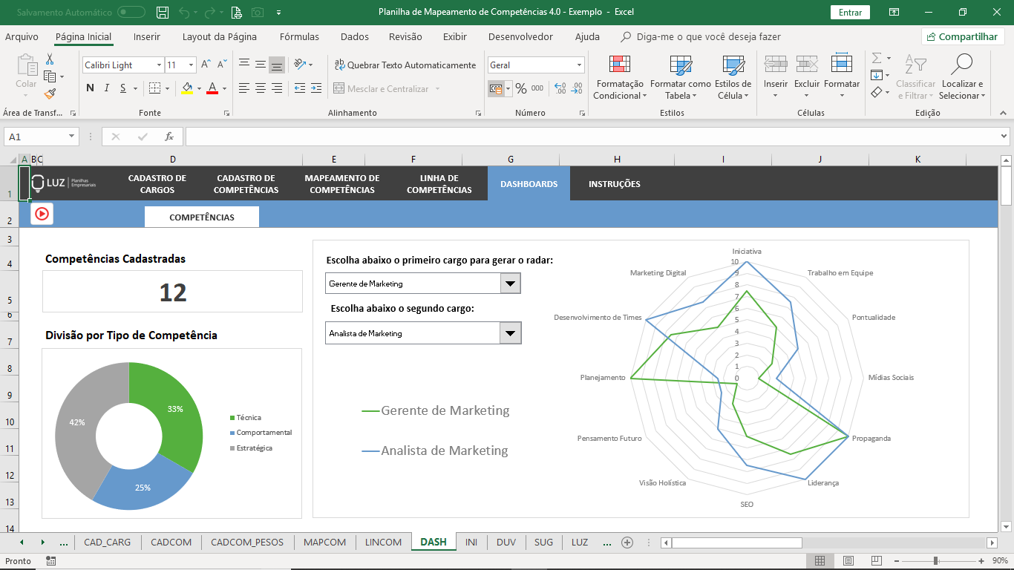
Task: Select the Format Painter brush icon
Action: pos(50,94)
